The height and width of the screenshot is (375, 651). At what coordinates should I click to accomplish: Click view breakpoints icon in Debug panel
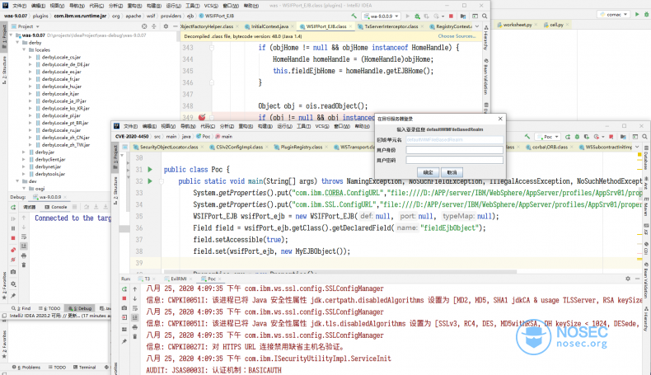click(x=13, y=250)
